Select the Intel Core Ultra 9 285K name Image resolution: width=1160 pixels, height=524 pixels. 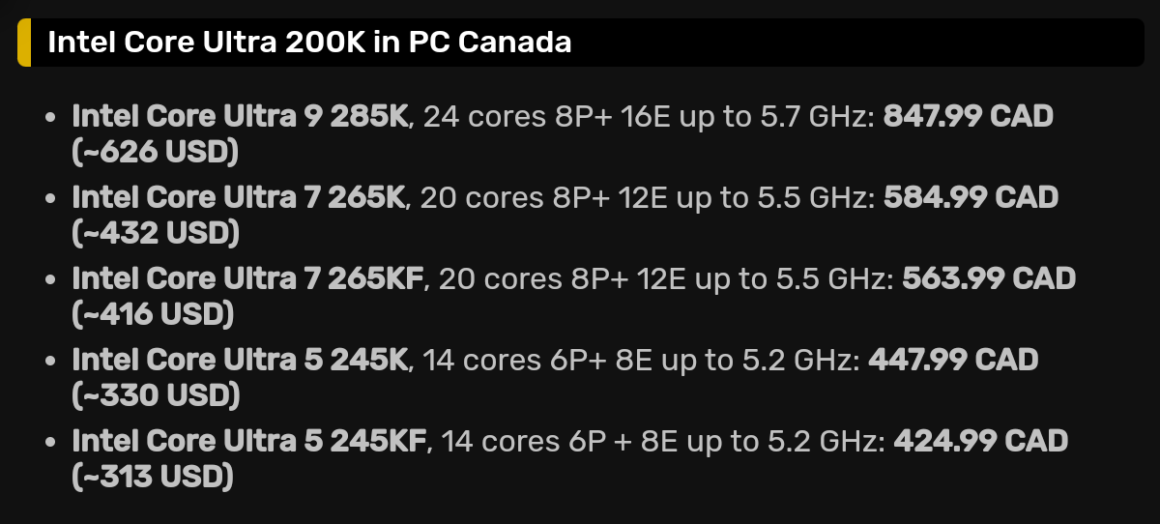pos(243,117)
